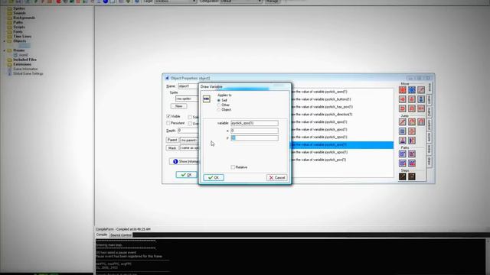
Task: Choose the Self radio button
Action: [219, 100]
